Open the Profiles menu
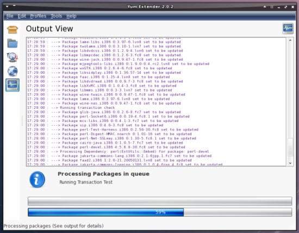Image resolution: width=299 pixels, height=233 pixels. [38, 16]
